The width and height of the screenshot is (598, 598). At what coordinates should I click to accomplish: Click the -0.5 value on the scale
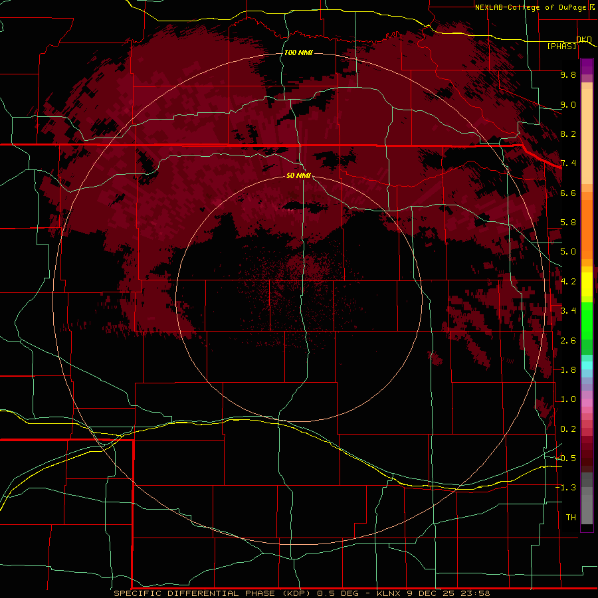coord(566,458)
